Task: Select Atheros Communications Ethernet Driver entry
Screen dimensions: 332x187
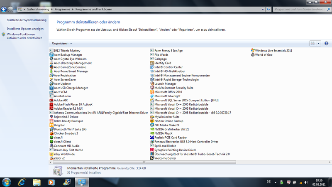Action: coord(99,113)
